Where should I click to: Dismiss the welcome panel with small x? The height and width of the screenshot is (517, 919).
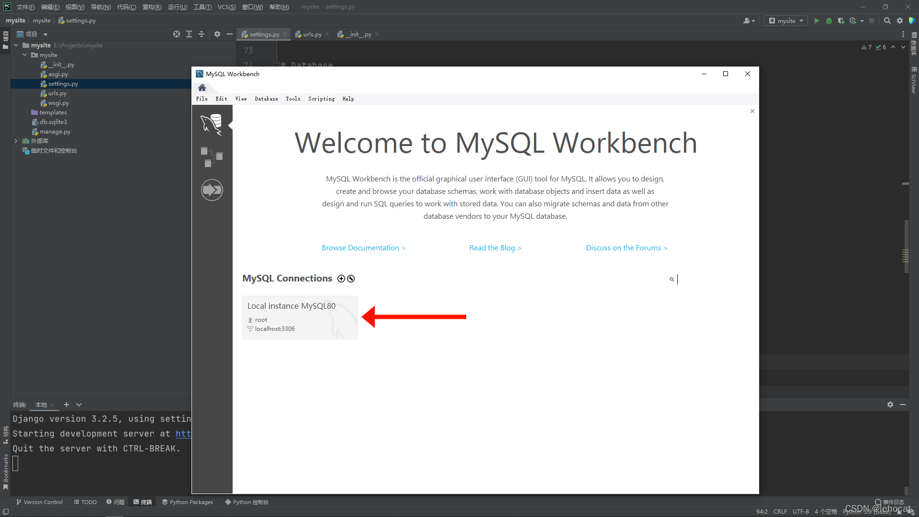pos(752,111)
